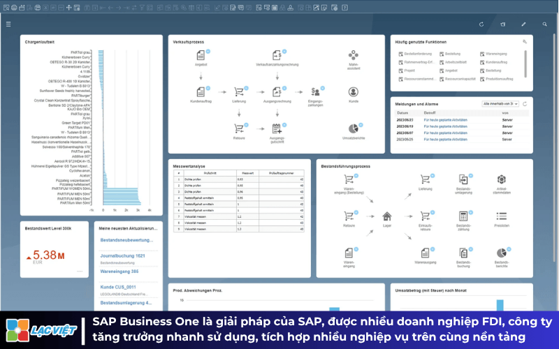Click the dashboard refresh icon in header
This screenshot has width=559, height=349.
[481, 24]
